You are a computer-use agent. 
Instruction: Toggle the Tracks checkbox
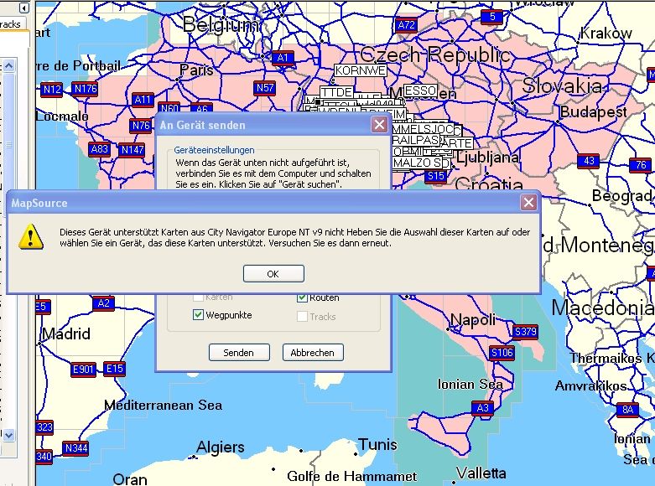point(303,316)
